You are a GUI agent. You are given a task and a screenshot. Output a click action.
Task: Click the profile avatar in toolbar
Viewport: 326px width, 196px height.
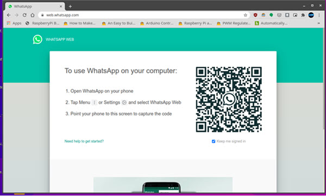311,15
